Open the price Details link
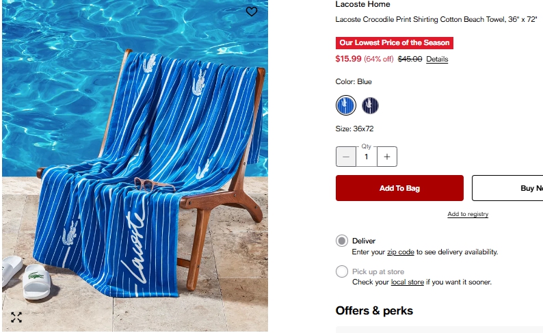Viewport: 543px width, 333px height. [437, 59]
